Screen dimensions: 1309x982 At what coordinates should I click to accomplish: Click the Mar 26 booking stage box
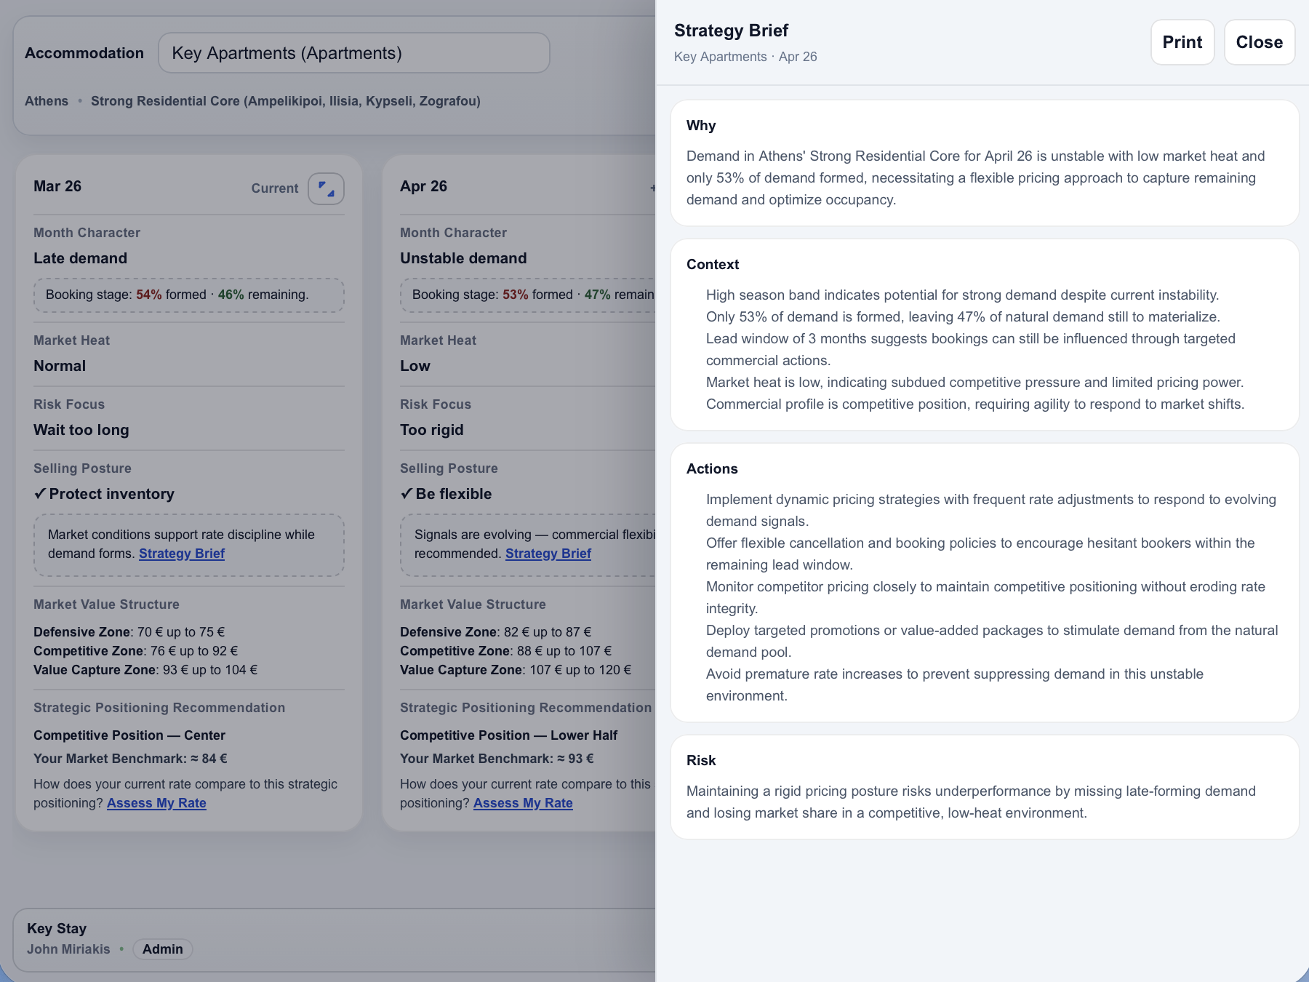tap(189, 295)
